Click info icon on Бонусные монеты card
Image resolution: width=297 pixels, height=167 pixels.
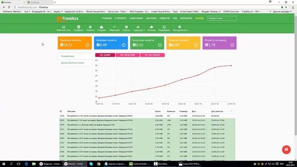pyautogui.click(x=160, y=45)
